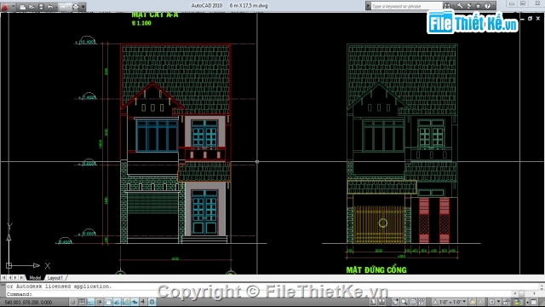Click the Save icon in quick access toolbar
This screenshot has width=545, height=307.
point(41,7)
